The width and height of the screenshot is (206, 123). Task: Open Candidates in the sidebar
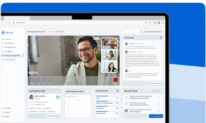(7, 52)
